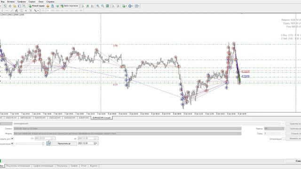Viewport: 301px width, 169px height.
Task: Select the text label tool
Action: [x=31, y=10]
